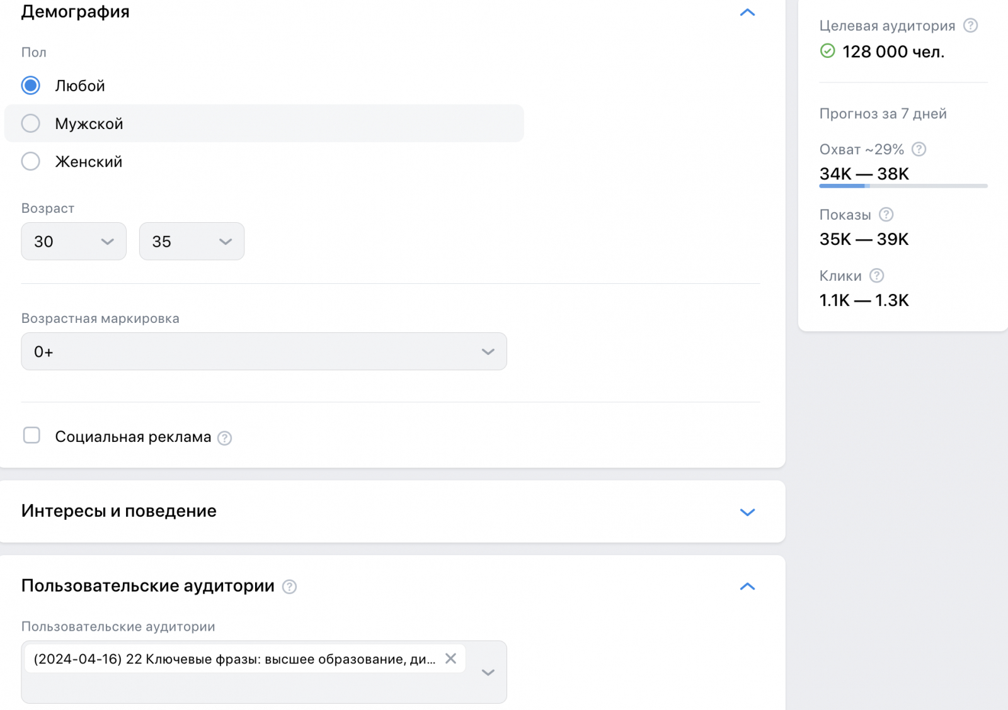
Task: Collapse the Демография section
Action: coord(747,13)
